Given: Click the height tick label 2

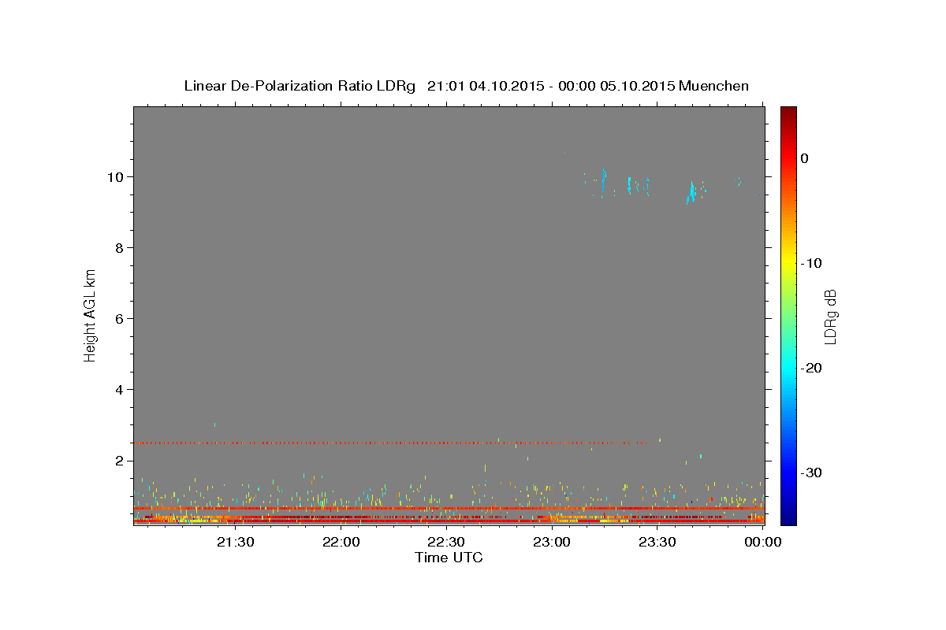Looking at the screenshot, I should [x=120, y=460].
